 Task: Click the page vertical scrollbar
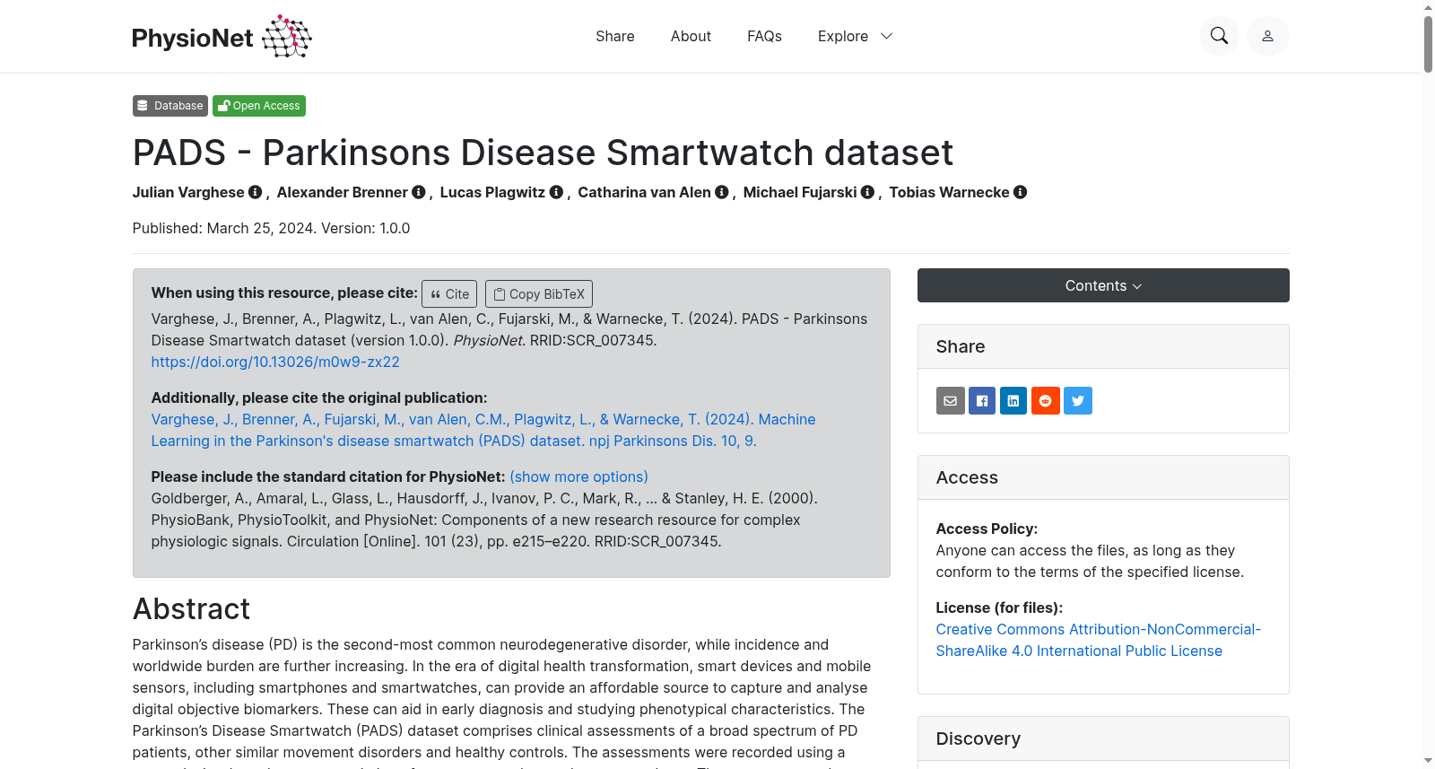click(x=1428, y=43)
